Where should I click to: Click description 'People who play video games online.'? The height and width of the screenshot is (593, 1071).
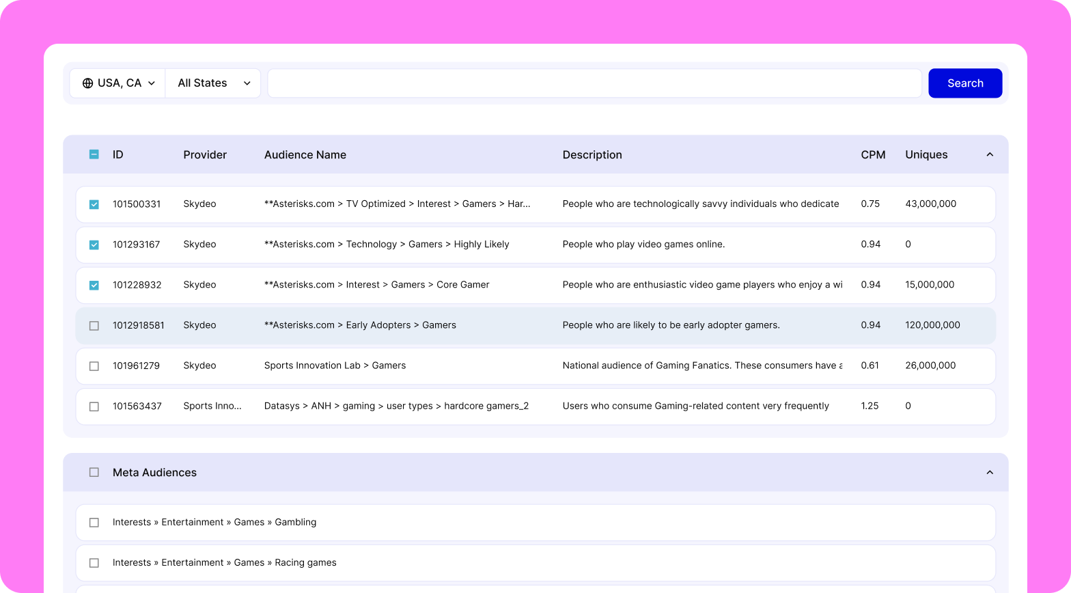coord(643,244)
